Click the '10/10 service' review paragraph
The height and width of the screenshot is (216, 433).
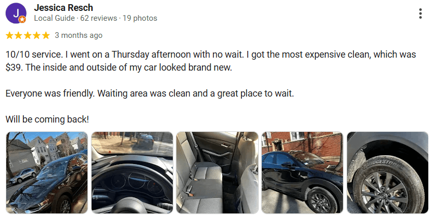(211, 61)
